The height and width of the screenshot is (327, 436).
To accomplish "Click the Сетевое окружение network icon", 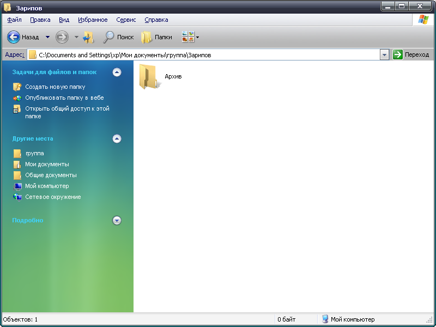I will pos(17,197).
